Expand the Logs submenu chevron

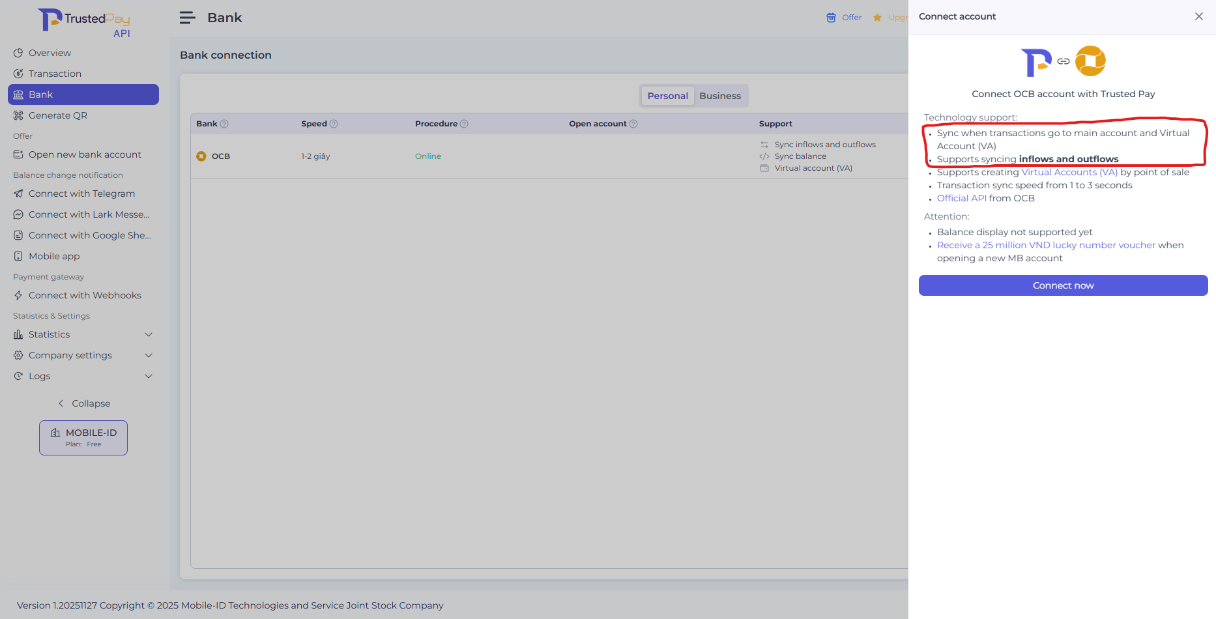click(x=149, y=376)
